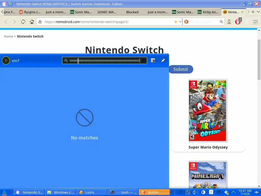This screenshot has height=196, width=261.
Task: Open Falkon window menu icon in titlebar
Action: tap(4, 4)
